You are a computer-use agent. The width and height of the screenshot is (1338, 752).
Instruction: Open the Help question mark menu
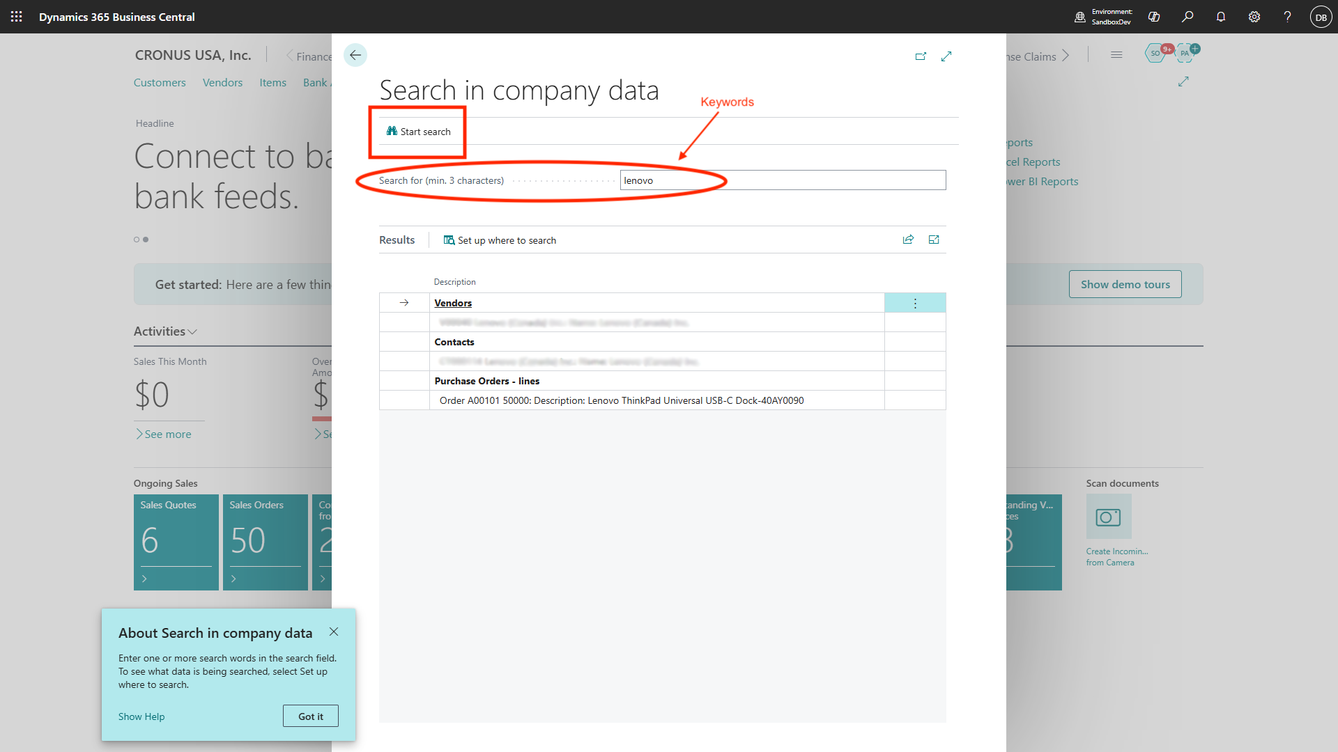pos(1287,17)
